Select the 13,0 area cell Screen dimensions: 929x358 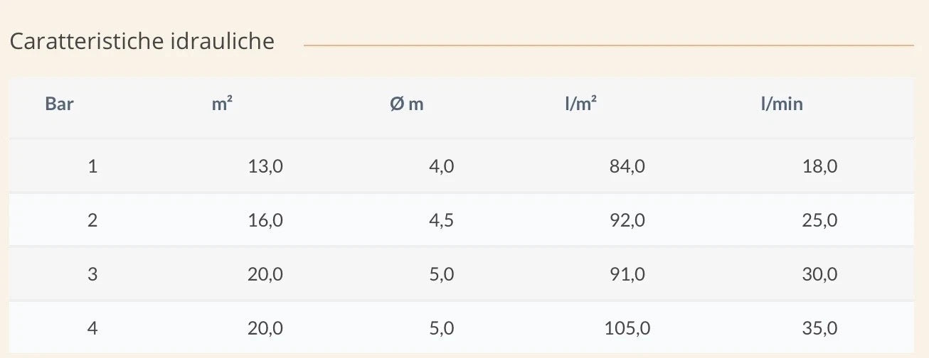click(x=265, y=167)
